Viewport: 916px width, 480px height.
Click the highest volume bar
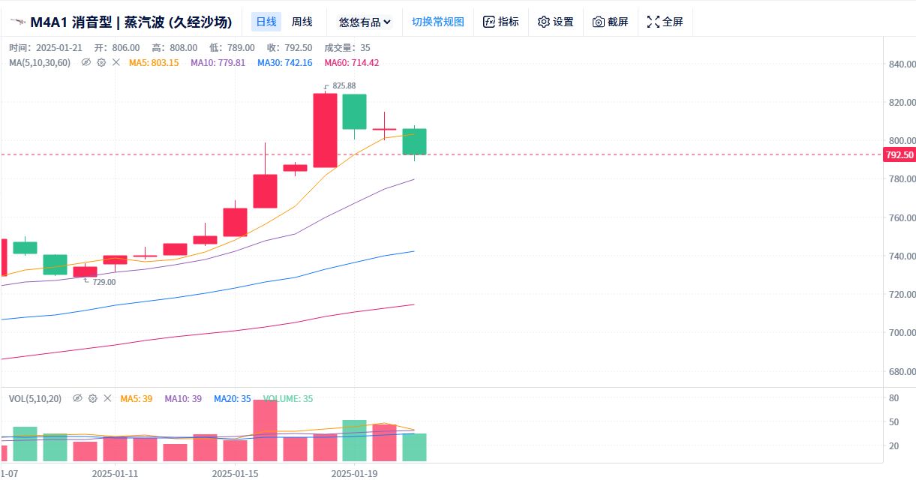click(x=265, y=430)
